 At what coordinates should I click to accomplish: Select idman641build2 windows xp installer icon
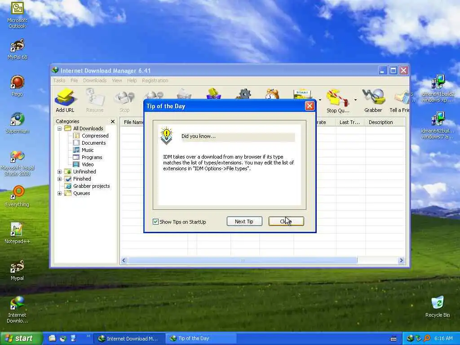pos(438,88)
